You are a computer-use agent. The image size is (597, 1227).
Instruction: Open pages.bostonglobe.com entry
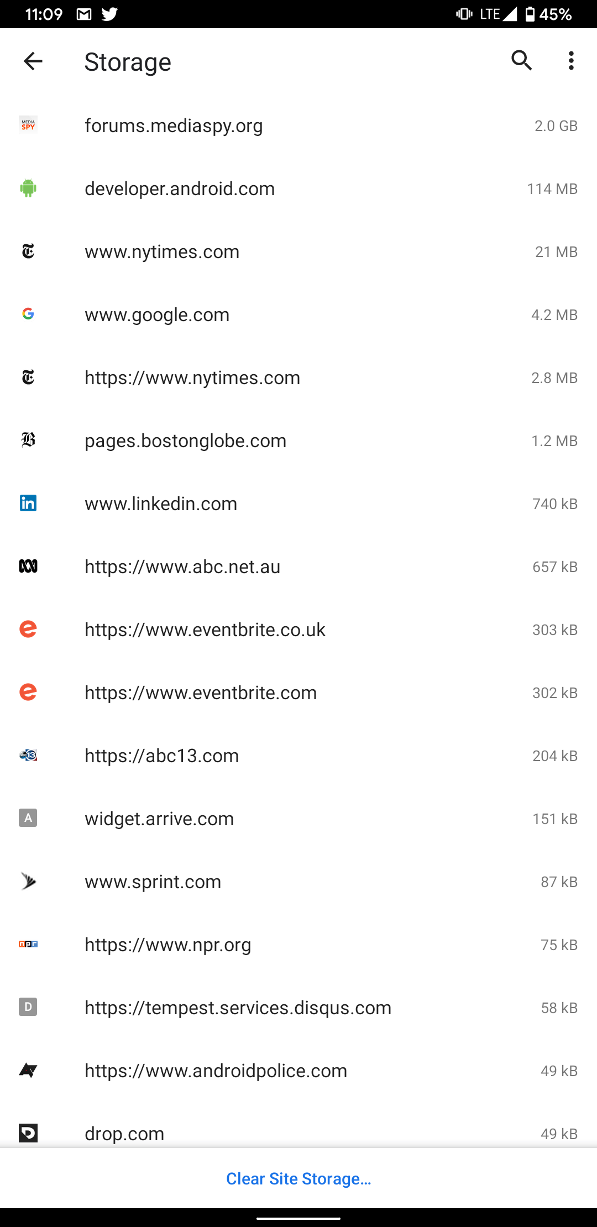click(x=298, y=441)
